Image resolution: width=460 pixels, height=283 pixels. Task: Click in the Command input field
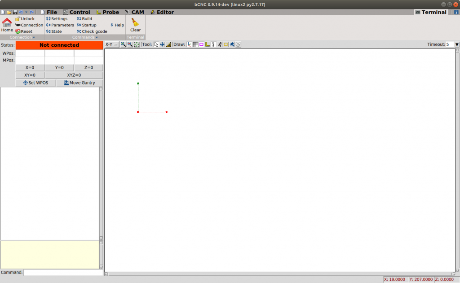pyautogui.click(x=63, y=272)
